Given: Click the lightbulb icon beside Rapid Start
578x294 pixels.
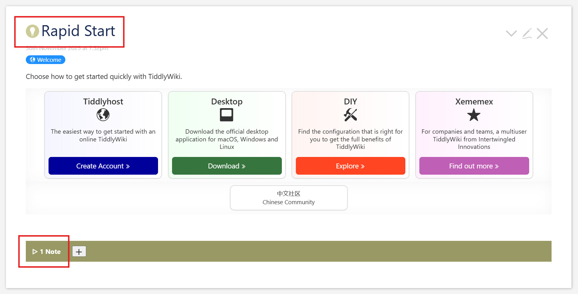Looking at the screenshot, I should 32,31.
